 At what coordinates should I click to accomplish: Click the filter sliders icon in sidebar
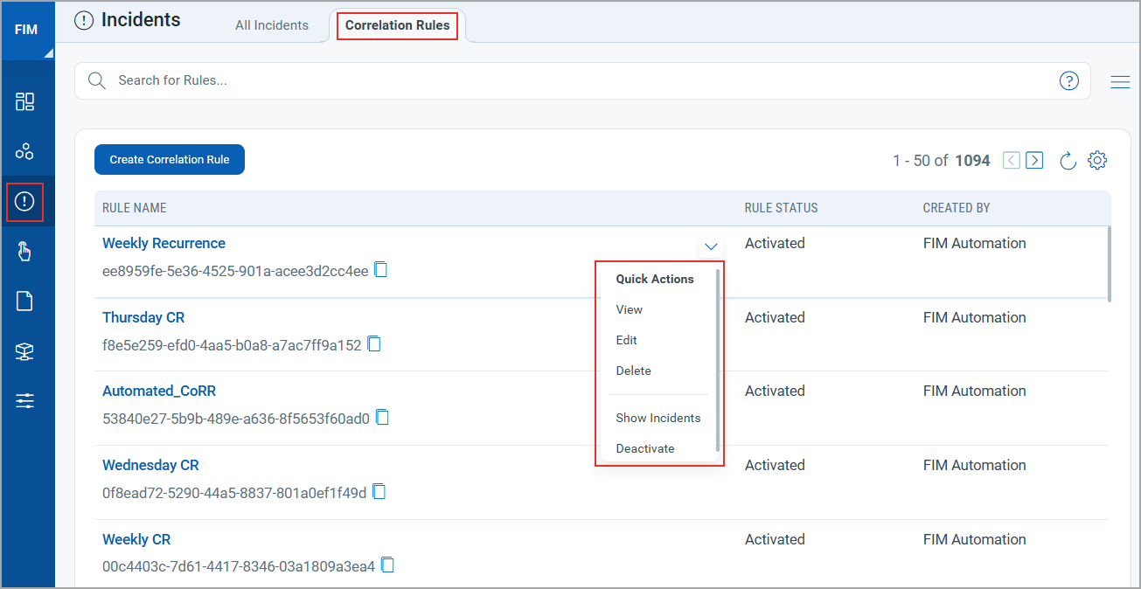coord(24,400)
